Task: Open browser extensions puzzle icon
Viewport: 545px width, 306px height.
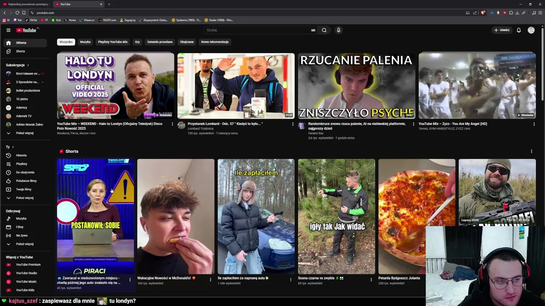Action: click(511, 13)
